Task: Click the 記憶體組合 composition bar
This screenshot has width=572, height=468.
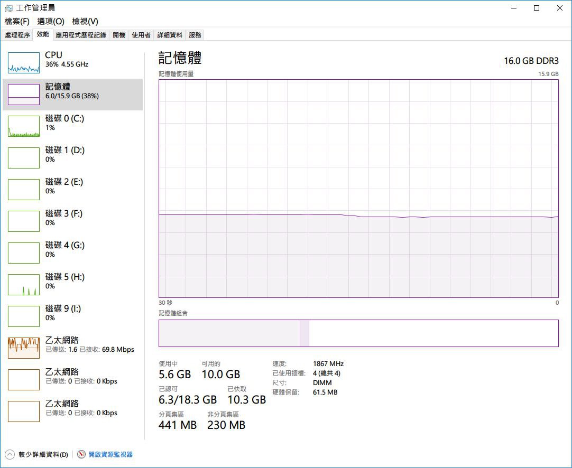Action: click(x=358, y=333)
